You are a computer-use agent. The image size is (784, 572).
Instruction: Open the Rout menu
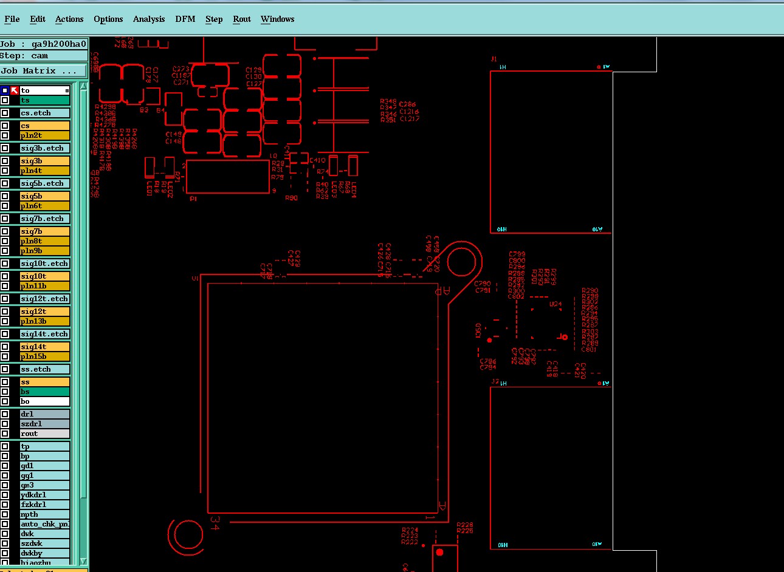[242, 19]
